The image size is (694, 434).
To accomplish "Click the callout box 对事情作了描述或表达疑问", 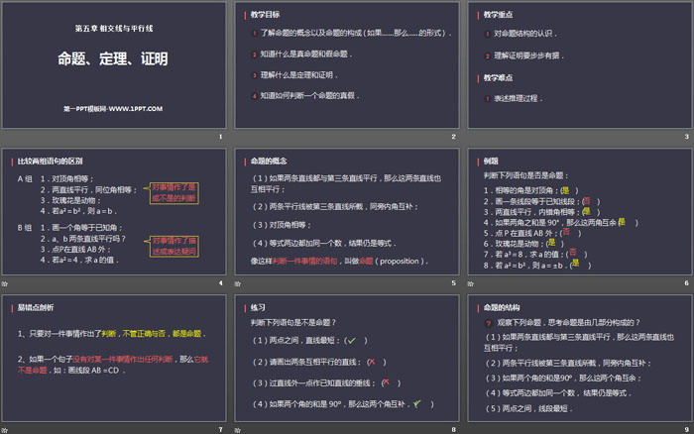I will tap(173, 246).
